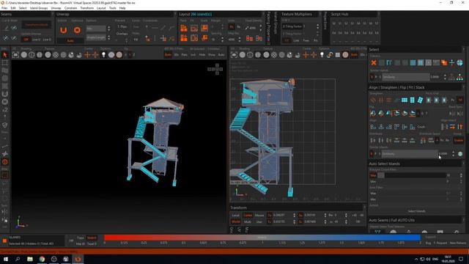Image resolution: width=469 pixels, height=264 pixels.
Task: Toggle World mode in Transform panel
Action: [236, 221]
